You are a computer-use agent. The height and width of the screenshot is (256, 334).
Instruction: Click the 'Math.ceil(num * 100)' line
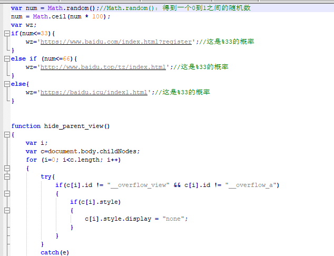[61, 17]
